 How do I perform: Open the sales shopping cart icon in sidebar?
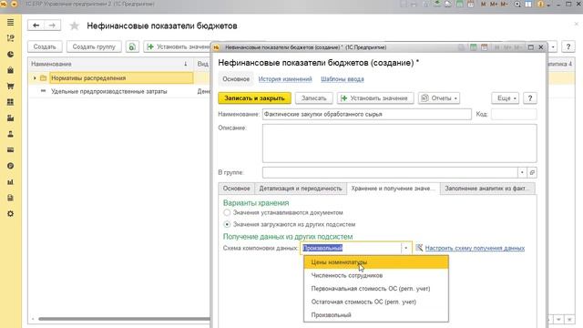point(10,86)
